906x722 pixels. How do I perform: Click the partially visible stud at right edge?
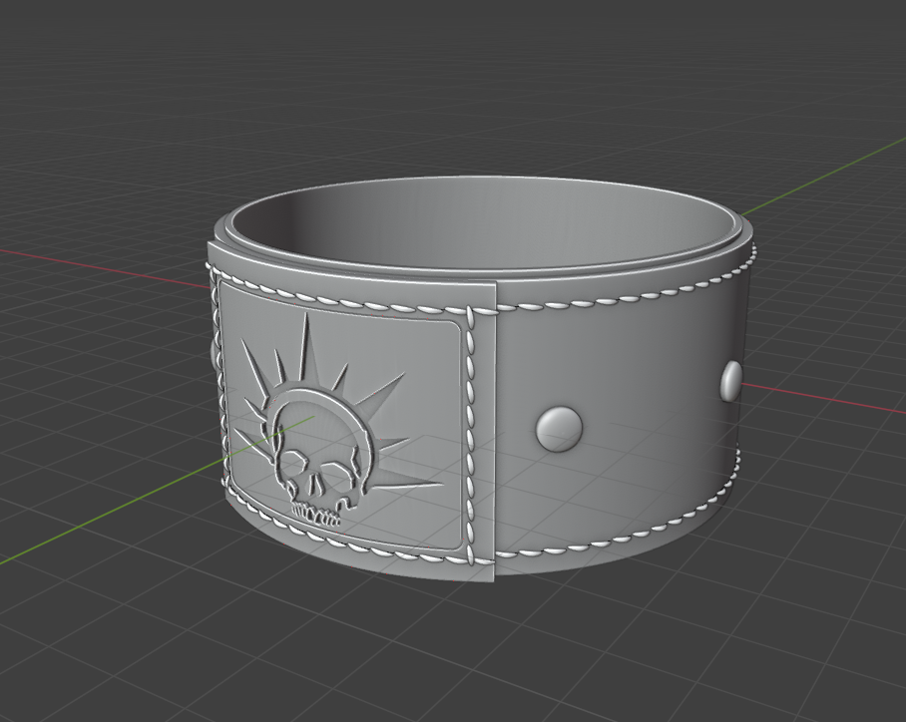click(x=731, y=381)
